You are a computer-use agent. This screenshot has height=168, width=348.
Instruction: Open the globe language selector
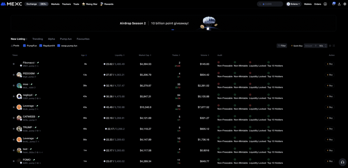tap(344, 4)
